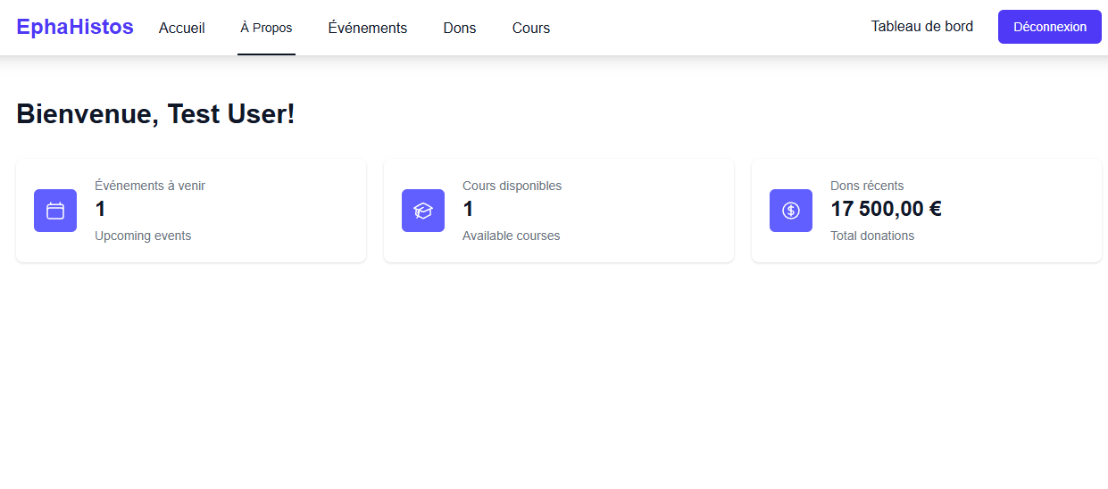Screen dimensions: 1108x489
Task: Click the Dons récents label
Action: [867, 186]
